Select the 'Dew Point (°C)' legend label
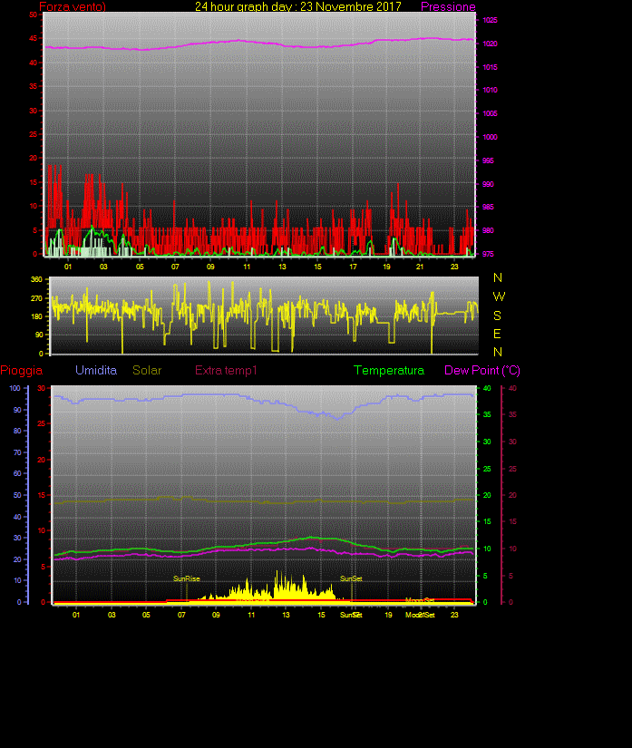 click(482, 370)
